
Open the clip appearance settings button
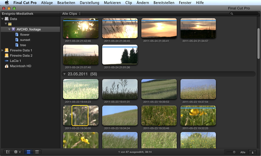click(253, 152)
